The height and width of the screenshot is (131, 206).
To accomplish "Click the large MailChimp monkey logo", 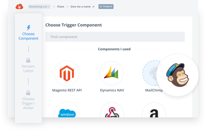I will tap(177, 75).
